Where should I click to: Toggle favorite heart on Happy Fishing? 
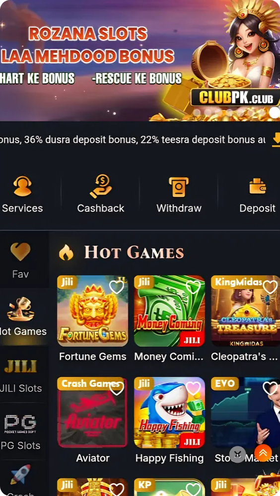(193, 389)
